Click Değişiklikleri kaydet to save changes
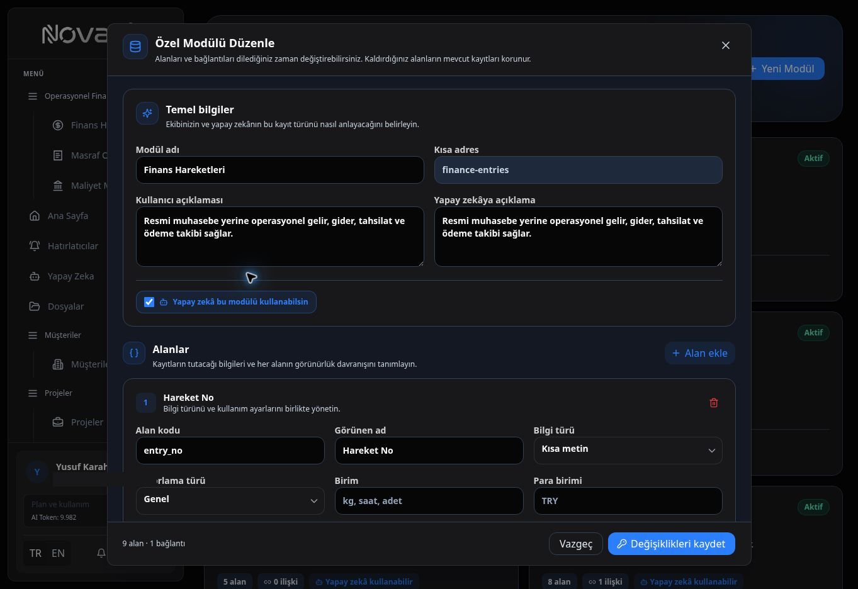The width and height of the screenshot is (858, 589). [x=671, y=544]
